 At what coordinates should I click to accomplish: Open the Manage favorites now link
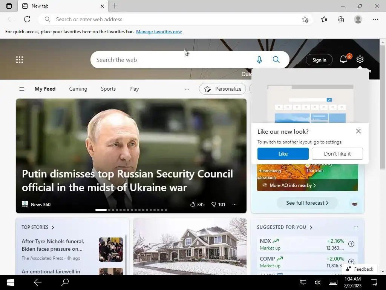click(159, 32)
